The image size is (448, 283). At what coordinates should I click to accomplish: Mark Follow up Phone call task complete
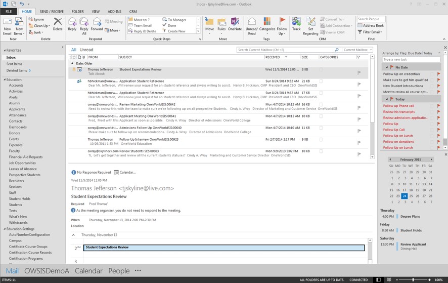point(438,106)
